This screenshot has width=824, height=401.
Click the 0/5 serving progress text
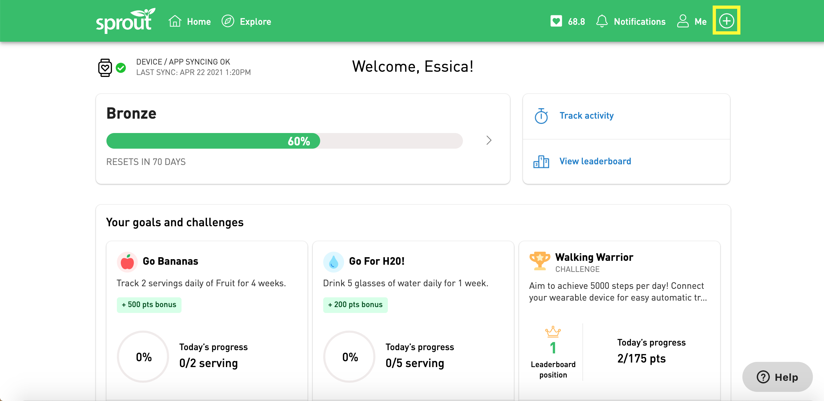(415, 363)
